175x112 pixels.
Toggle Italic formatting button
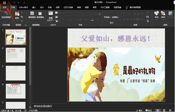(x=67, y=19)
